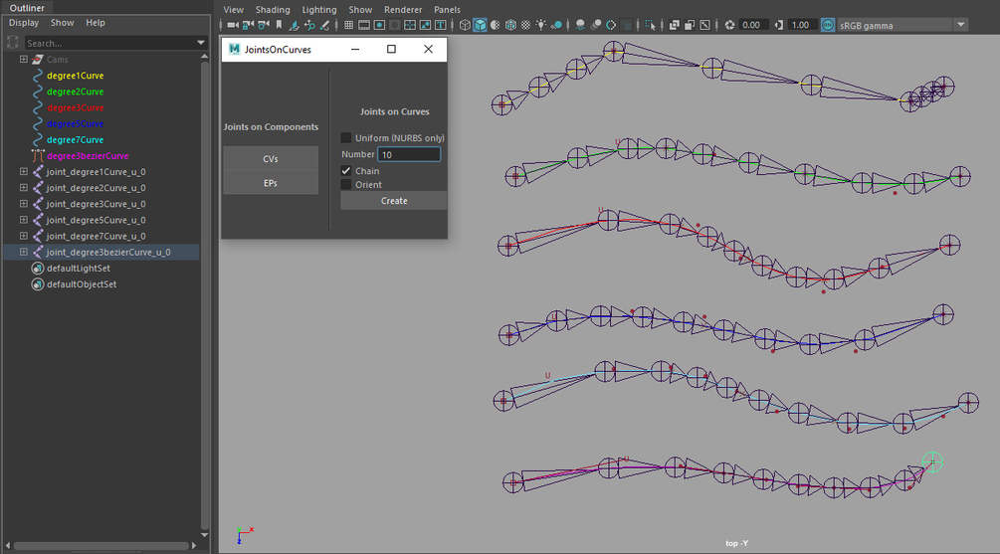The image size is (1000, 554).
Task: Toggle the view transform ON button
Action: (827, 25)
